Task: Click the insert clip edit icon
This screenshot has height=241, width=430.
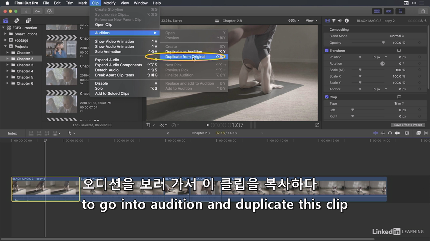Action: pyautogui.click(x=39, y=133)
